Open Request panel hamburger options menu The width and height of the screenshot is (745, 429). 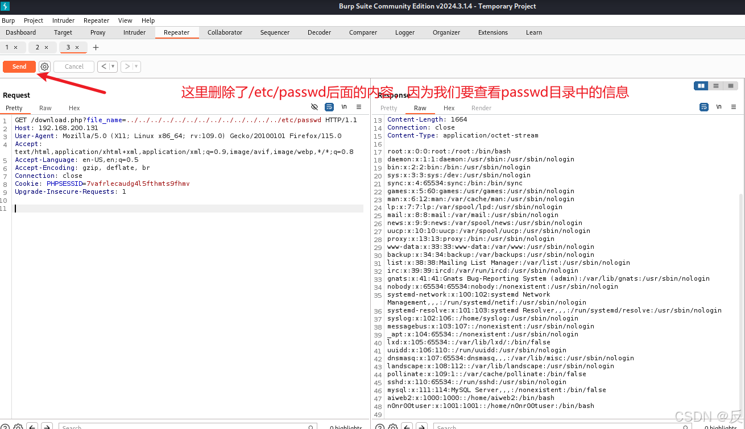pos(359,107)
